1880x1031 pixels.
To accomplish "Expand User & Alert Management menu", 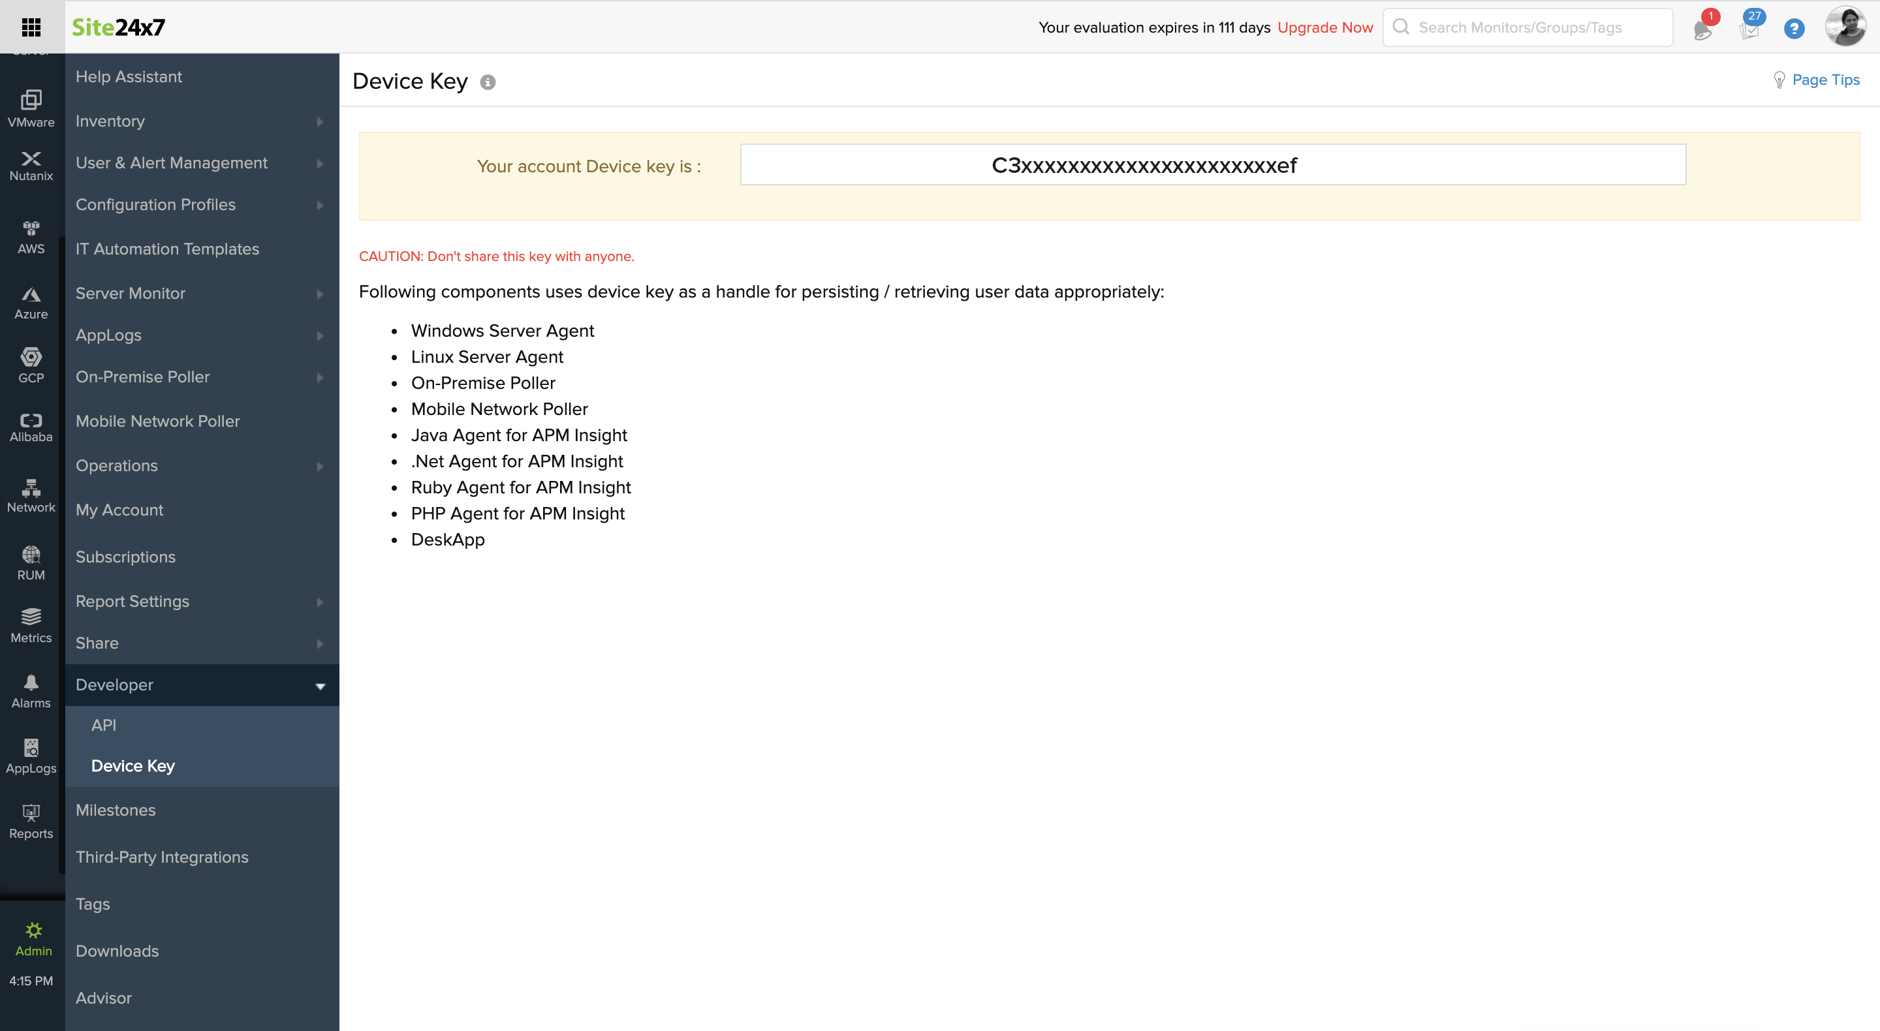I will click(x=200, y=162).
